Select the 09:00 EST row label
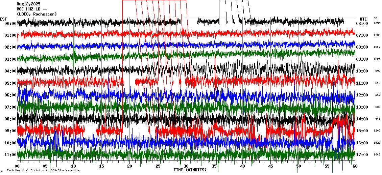 (11, 131)
